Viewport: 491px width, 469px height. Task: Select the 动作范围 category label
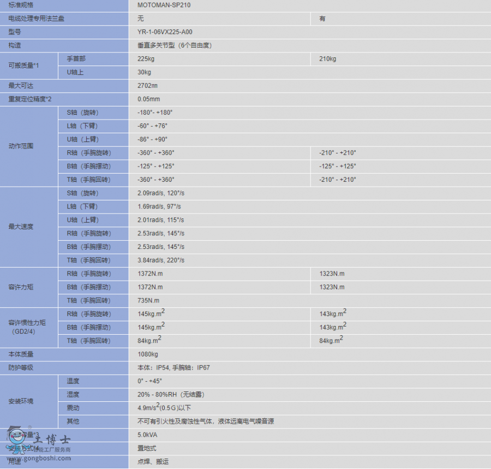point(21,146)
